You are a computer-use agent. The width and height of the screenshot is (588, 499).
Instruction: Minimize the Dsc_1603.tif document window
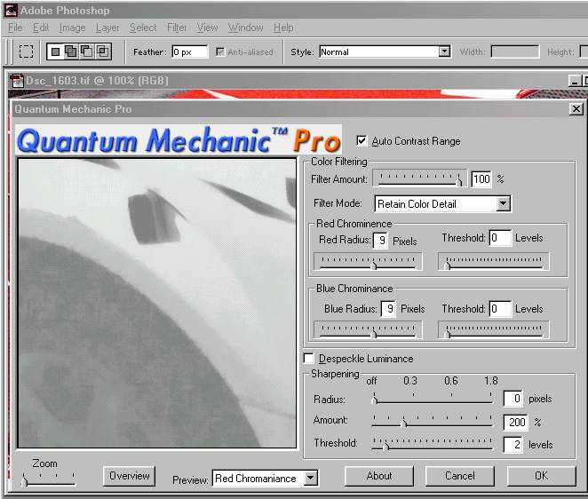point(574,81)
